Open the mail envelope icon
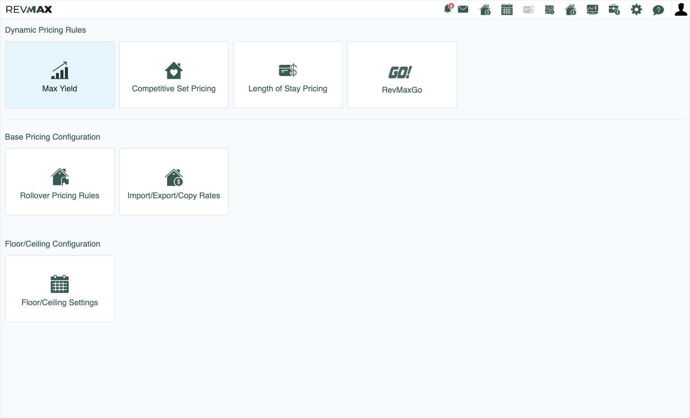Viewport: 690px width, 418px height. (463, 9)
